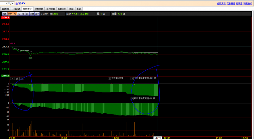Open the help icon beside 散戶累積買賣超

pyautogui.click(x=132, y=99)
